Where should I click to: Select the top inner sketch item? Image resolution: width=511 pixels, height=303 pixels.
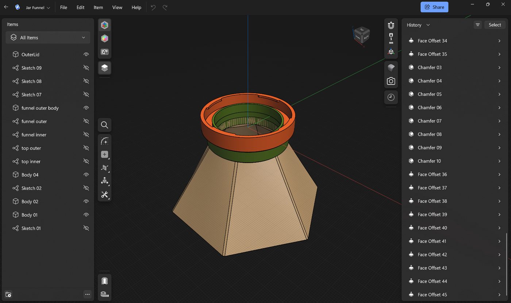(31, 162)
